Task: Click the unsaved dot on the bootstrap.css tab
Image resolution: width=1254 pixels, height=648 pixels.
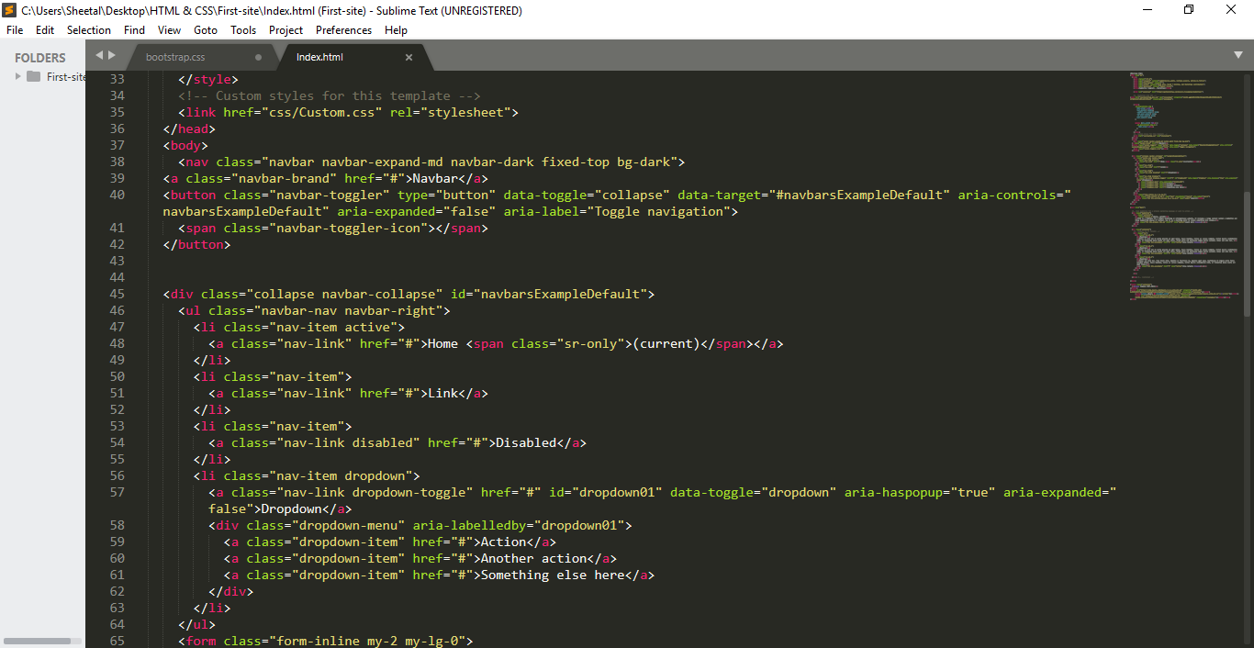Action: coord(258,57)
